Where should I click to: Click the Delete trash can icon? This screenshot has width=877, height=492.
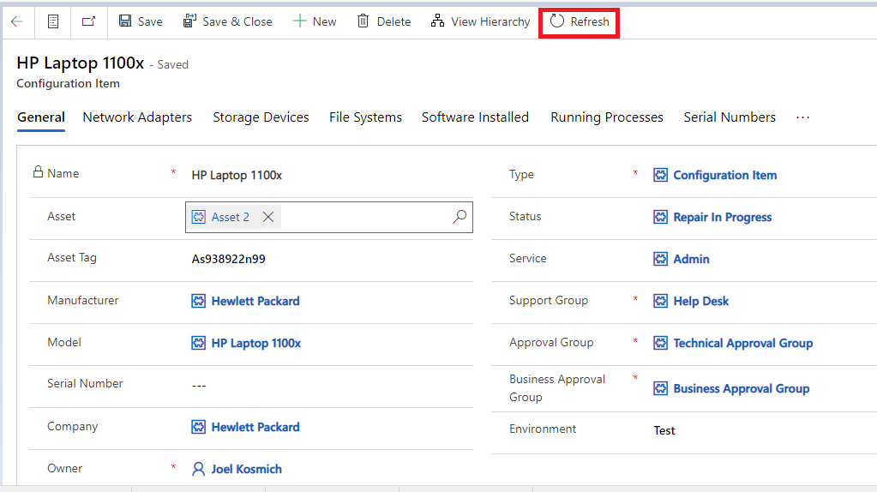click(x=363, y=21)
